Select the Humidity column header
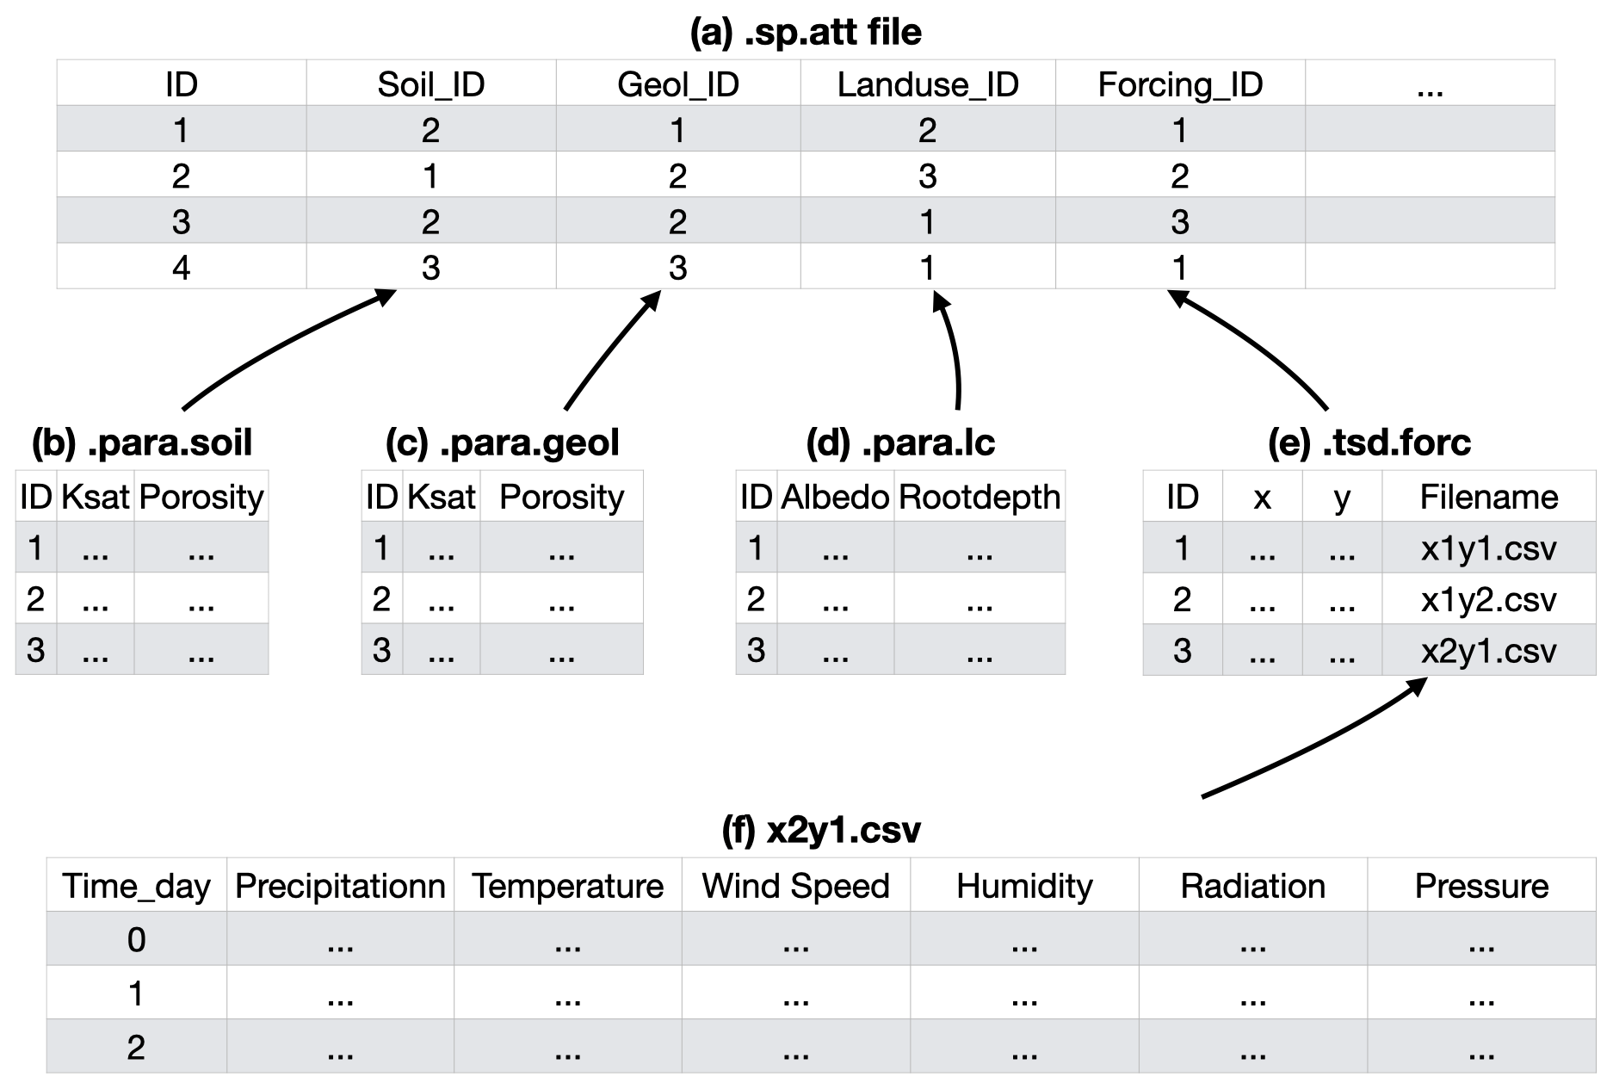The height and width of the screenshot is (1089, 1613). pos(1024,886)
